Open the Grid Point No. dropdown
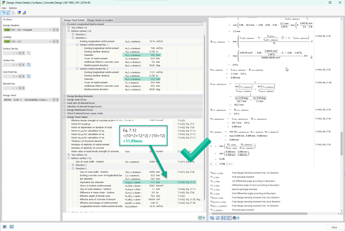The image size is (345, 231). [x=16, y=76]
